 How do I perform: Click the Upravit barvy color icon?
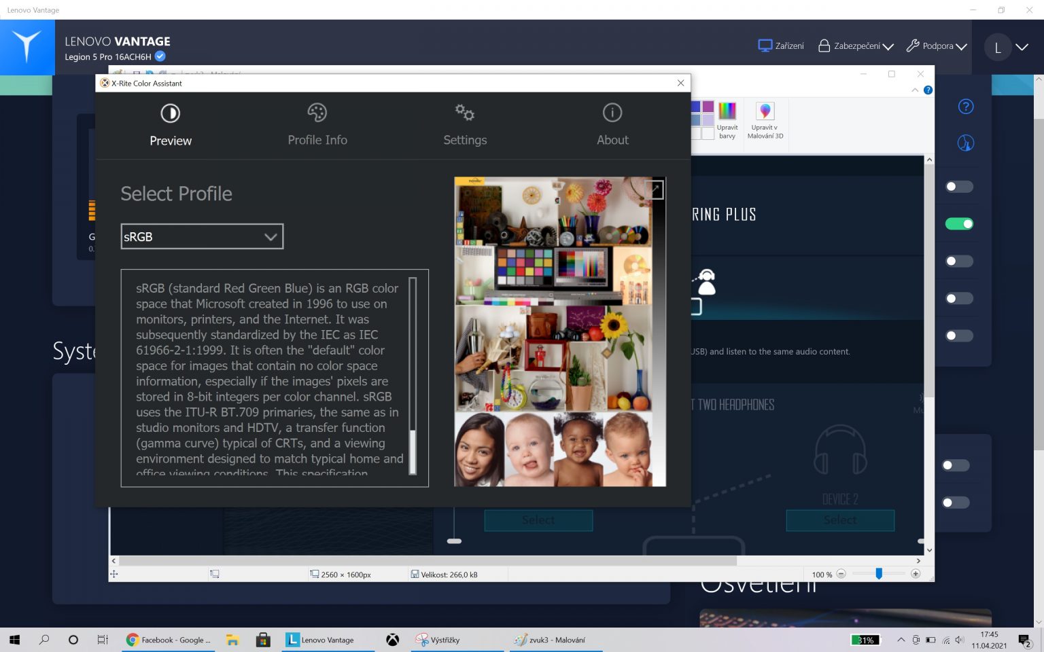[727, 111]
